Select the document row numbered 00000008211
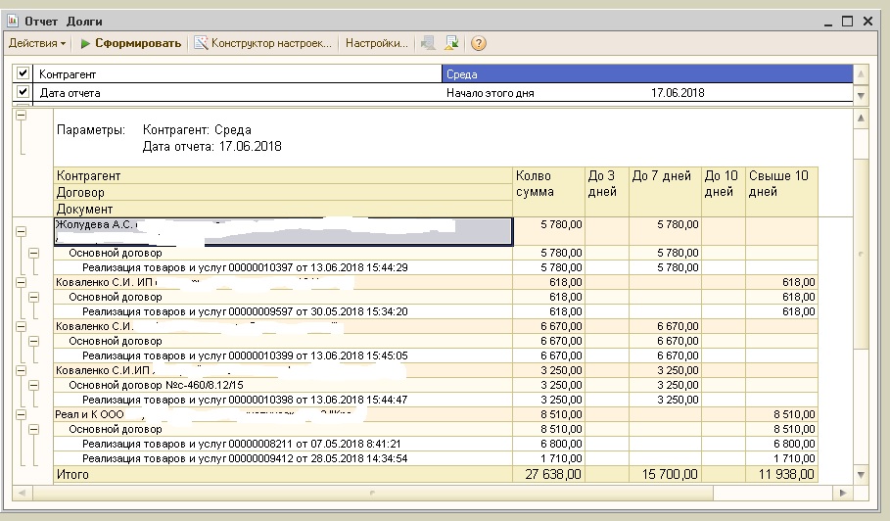The height and width of the screenshot is (521, 890). coord(245,444)
